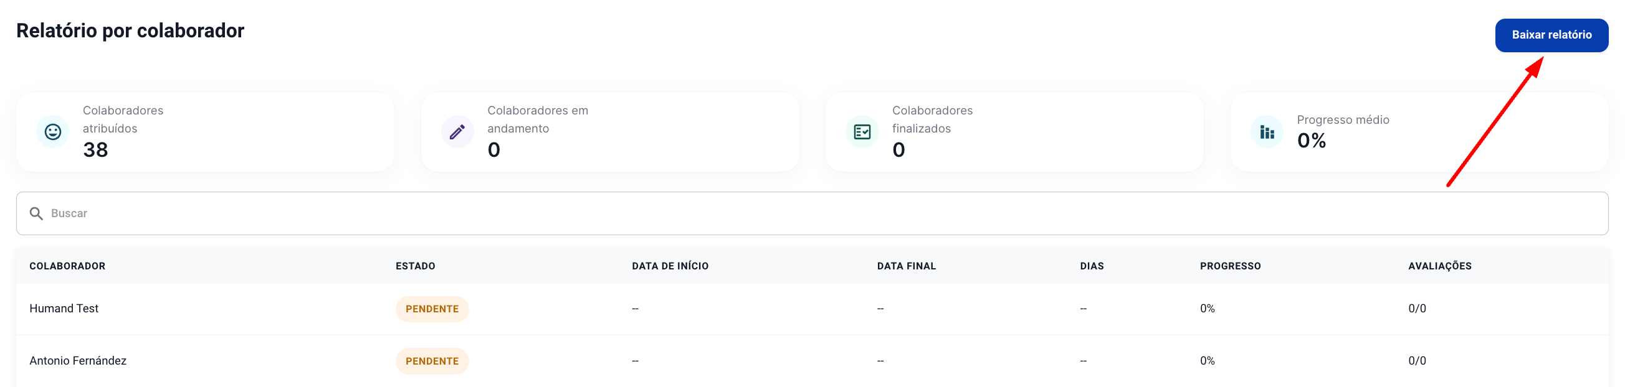Select the Colaboradores atribuídos card showing 38

click(x=205, y=132)
